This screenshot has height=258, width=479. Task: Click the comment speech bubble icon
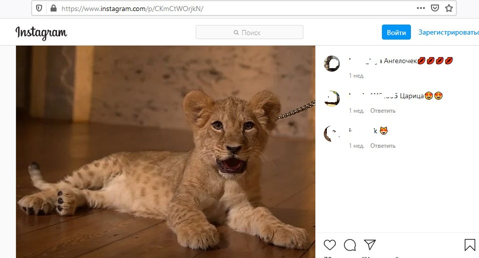point(350,244)
